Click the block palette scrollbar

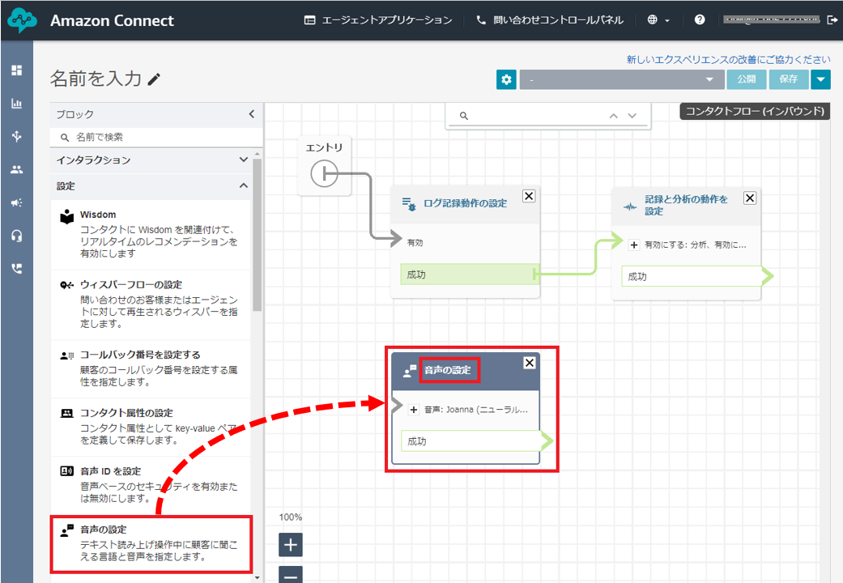pyautogui.click(x=257, y=235)
